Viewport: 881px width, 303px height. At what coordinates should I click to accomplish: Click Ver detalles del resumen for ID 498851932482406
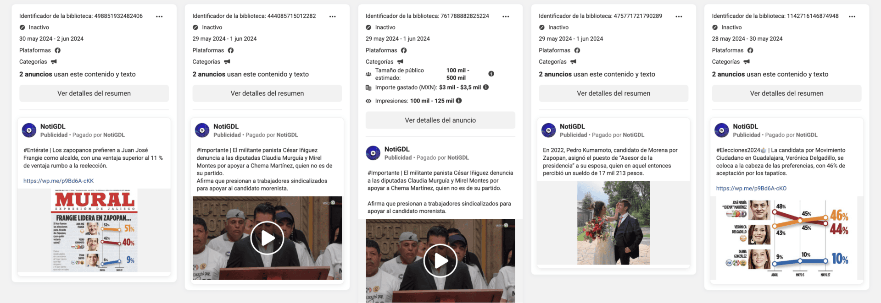click(x=94, y=93)
